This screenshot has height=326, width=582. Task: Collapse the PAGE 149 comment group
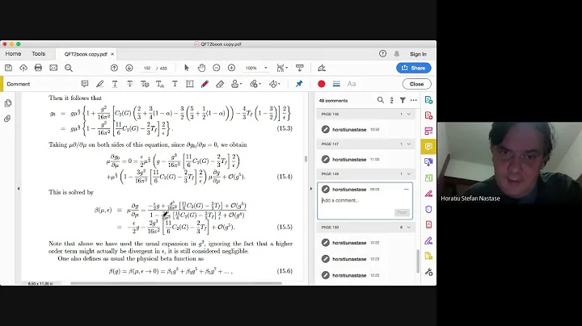(x=409, y=173)
